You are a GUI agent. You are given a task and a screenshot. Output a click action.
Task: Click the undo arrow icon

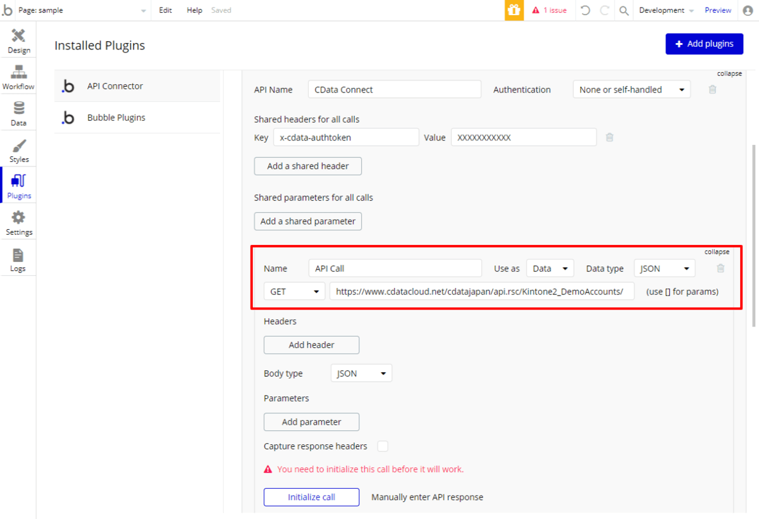(x=586, y=10)
